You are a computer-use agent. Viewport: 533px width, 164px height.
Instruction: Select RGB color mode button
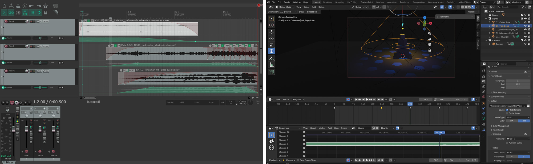pos(523,121)
